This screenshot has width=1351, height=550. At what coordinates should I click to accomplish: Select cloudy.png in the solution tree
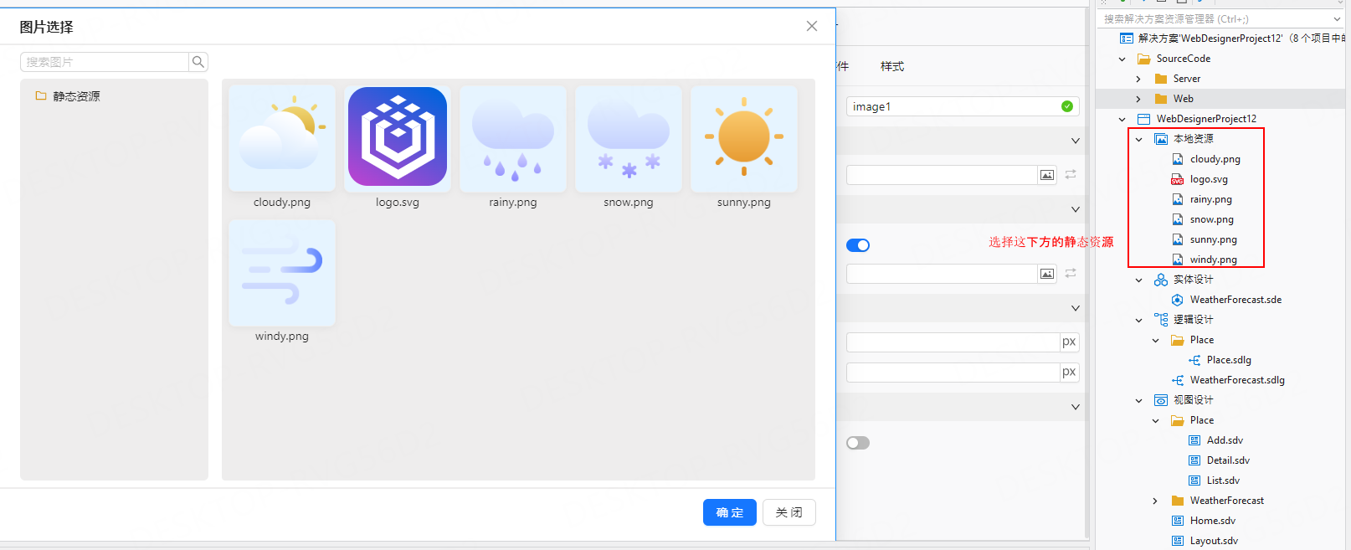click(x=1215, y=159)
